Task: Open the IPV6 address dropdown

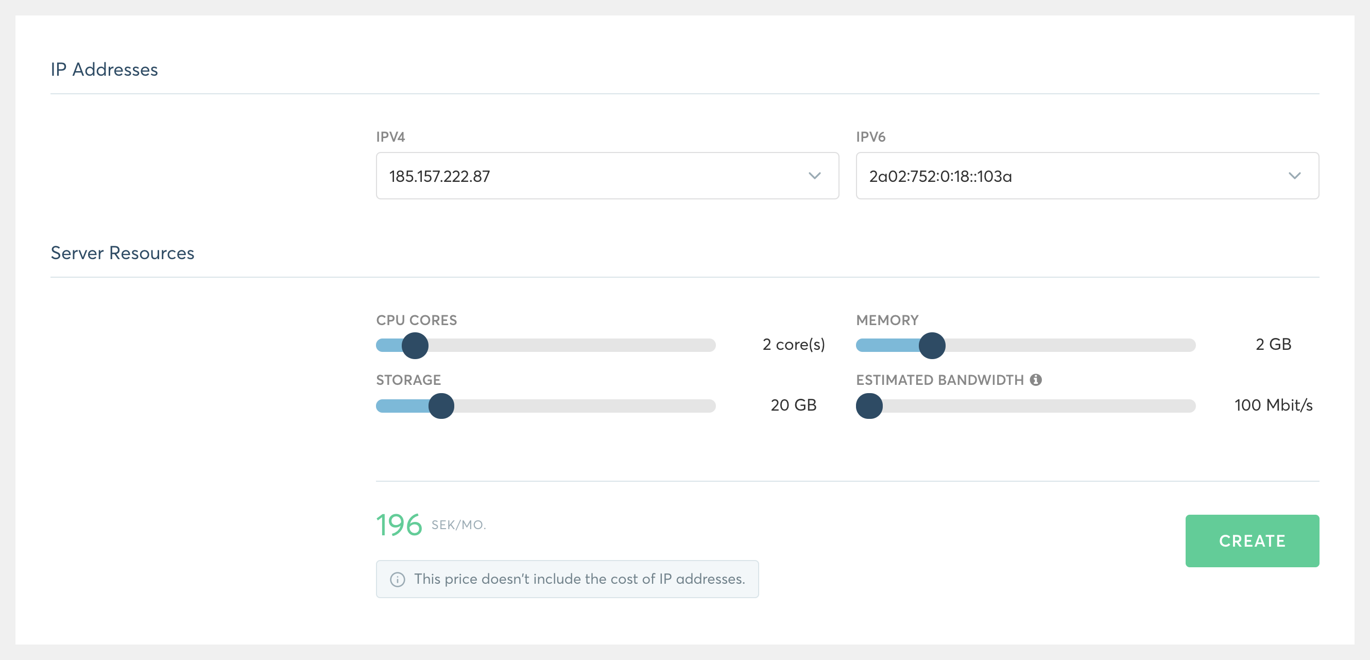Action: tap(1087, 176)
